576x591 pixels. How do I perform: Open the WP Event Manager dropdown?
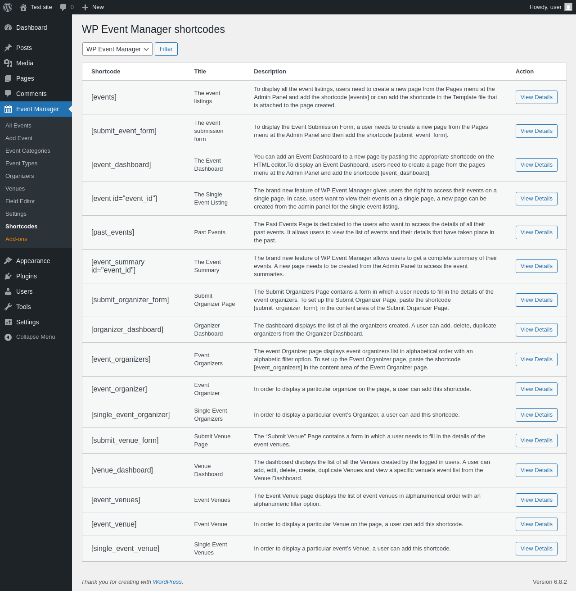117,49
